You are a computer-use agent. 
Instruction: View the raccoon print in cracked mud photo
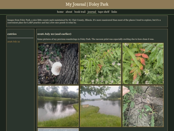click(143, 106)
